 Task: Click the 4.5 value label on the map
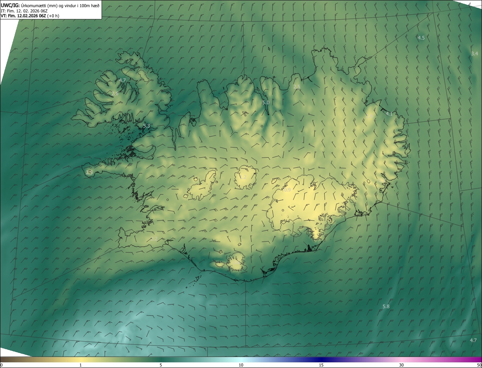(x=421, y=38)
